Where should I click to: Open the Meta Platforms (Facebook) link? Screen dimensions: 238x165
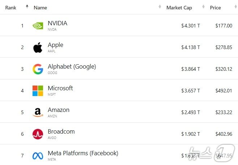pyautogui.click(x=83, y=153)
